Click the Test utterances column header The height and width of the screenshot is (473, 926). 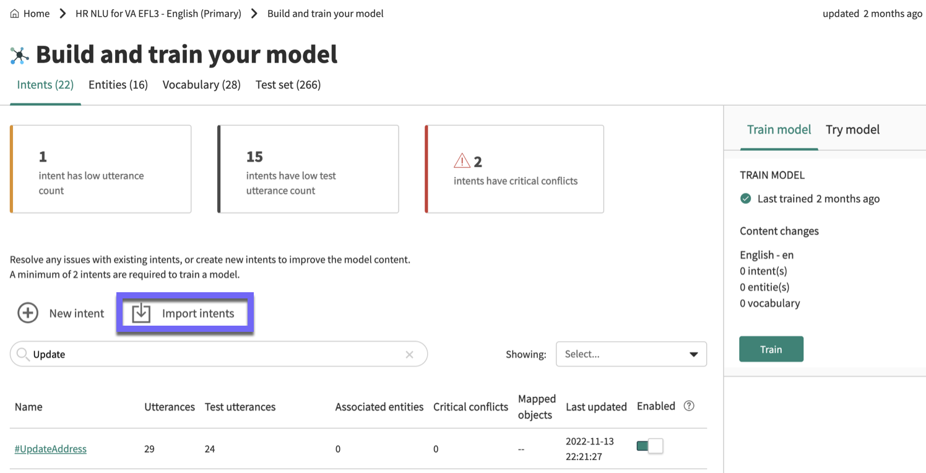pyautogui.click(x=240, y=407)
